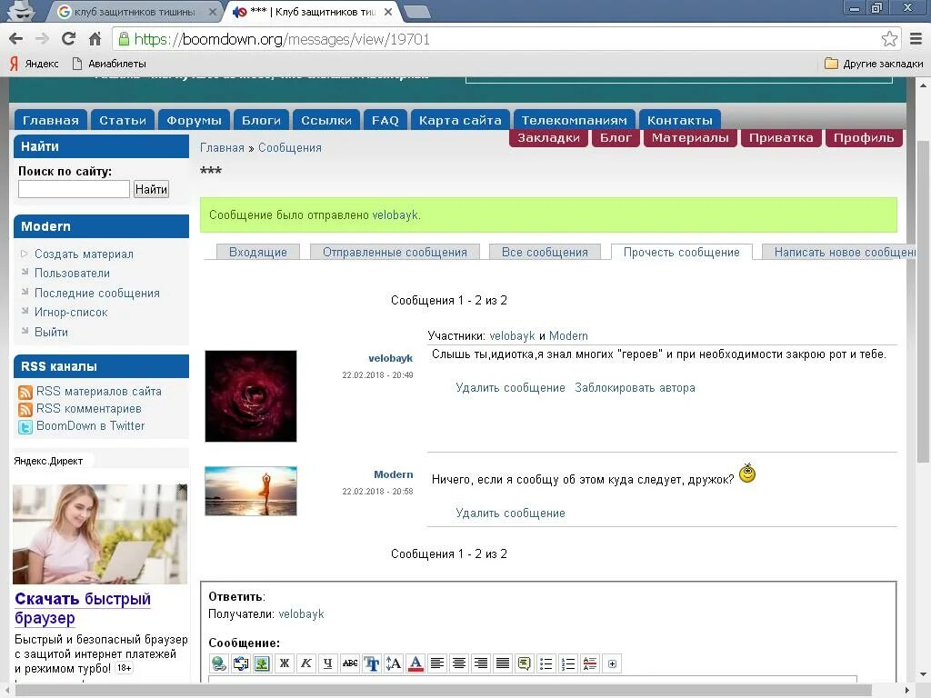Go back in browser history

(16, 39)
